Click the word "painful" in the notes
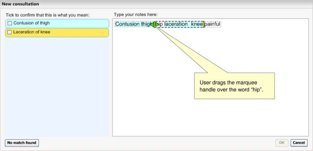This screenshot has width=313, height=151. click(x=212, y=24)
